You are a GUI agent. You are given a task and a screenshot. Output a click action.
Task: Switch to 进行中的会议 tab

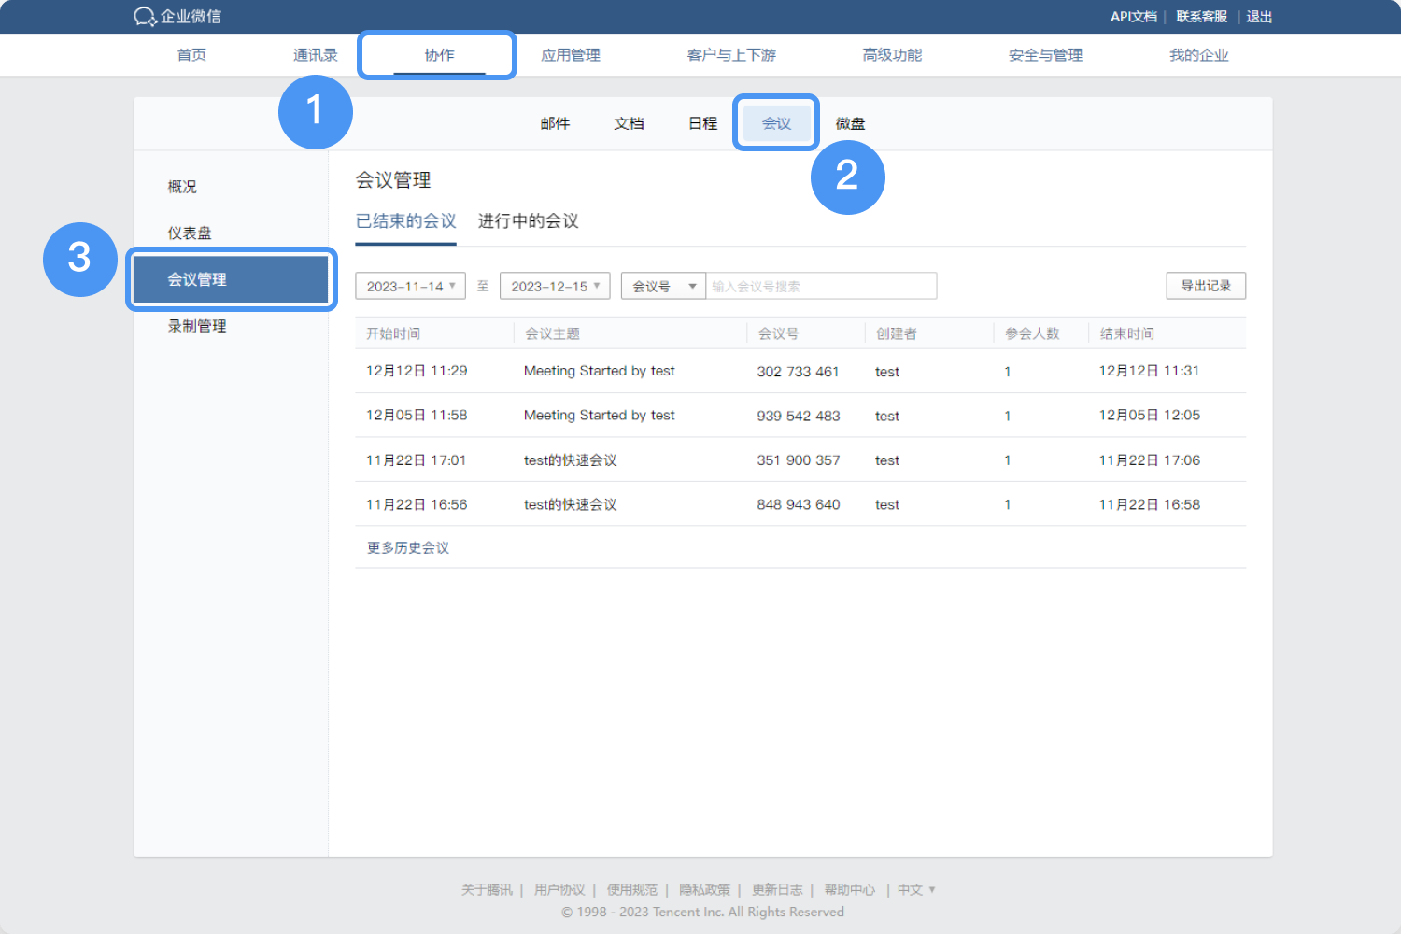coord(528,221)
